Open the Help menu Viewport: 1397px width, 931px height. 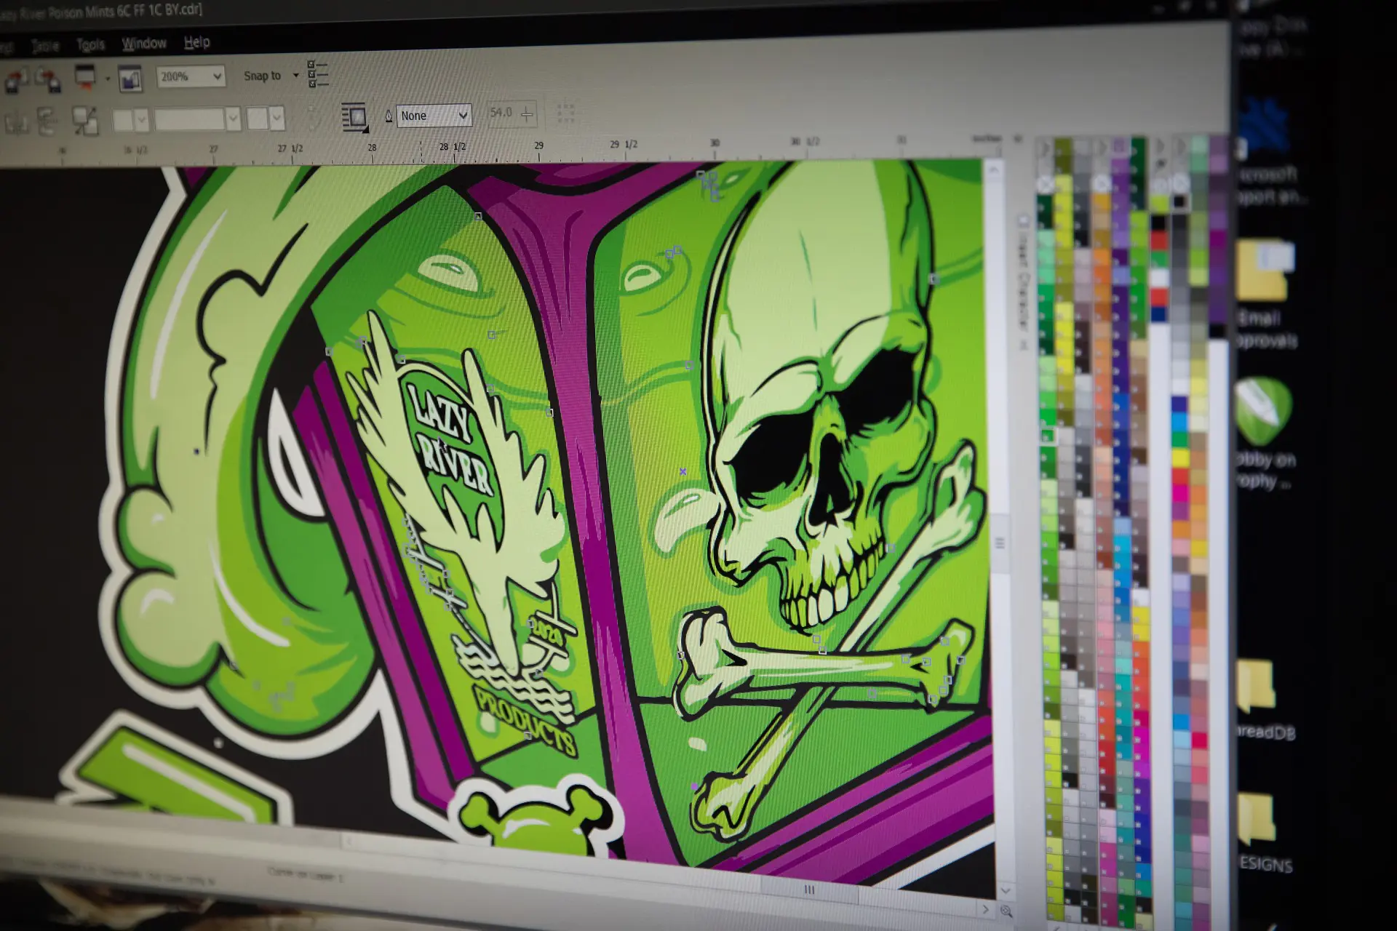pos(197,42)
